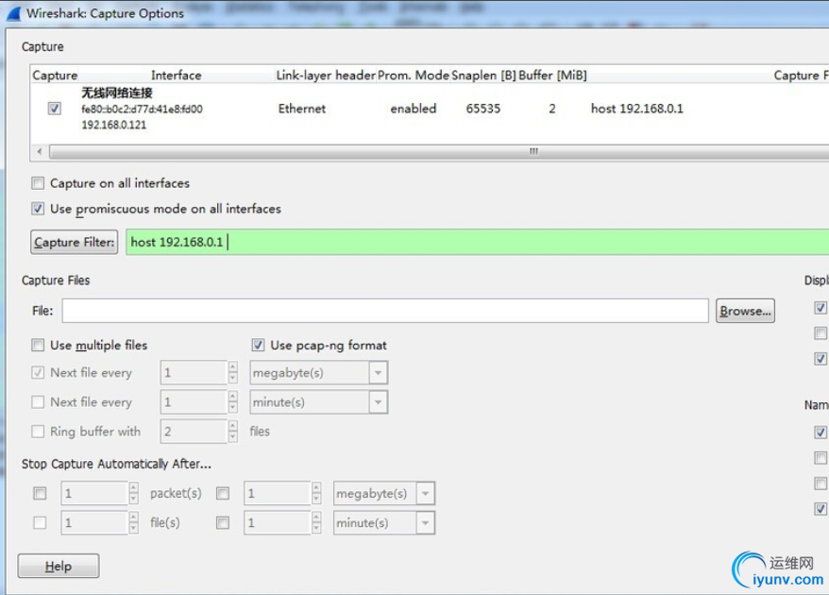Uncheck Use pcap-ng format

pyautogui.click(x=258, y=346)
